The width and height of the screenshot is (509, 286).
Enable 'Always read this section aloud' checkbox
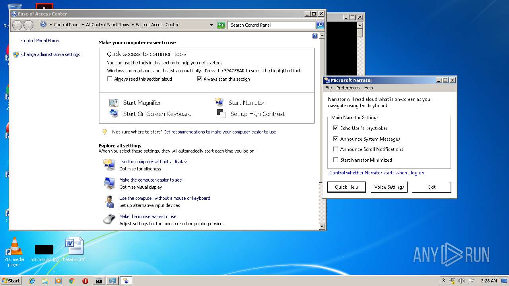[x=110, y=79]
